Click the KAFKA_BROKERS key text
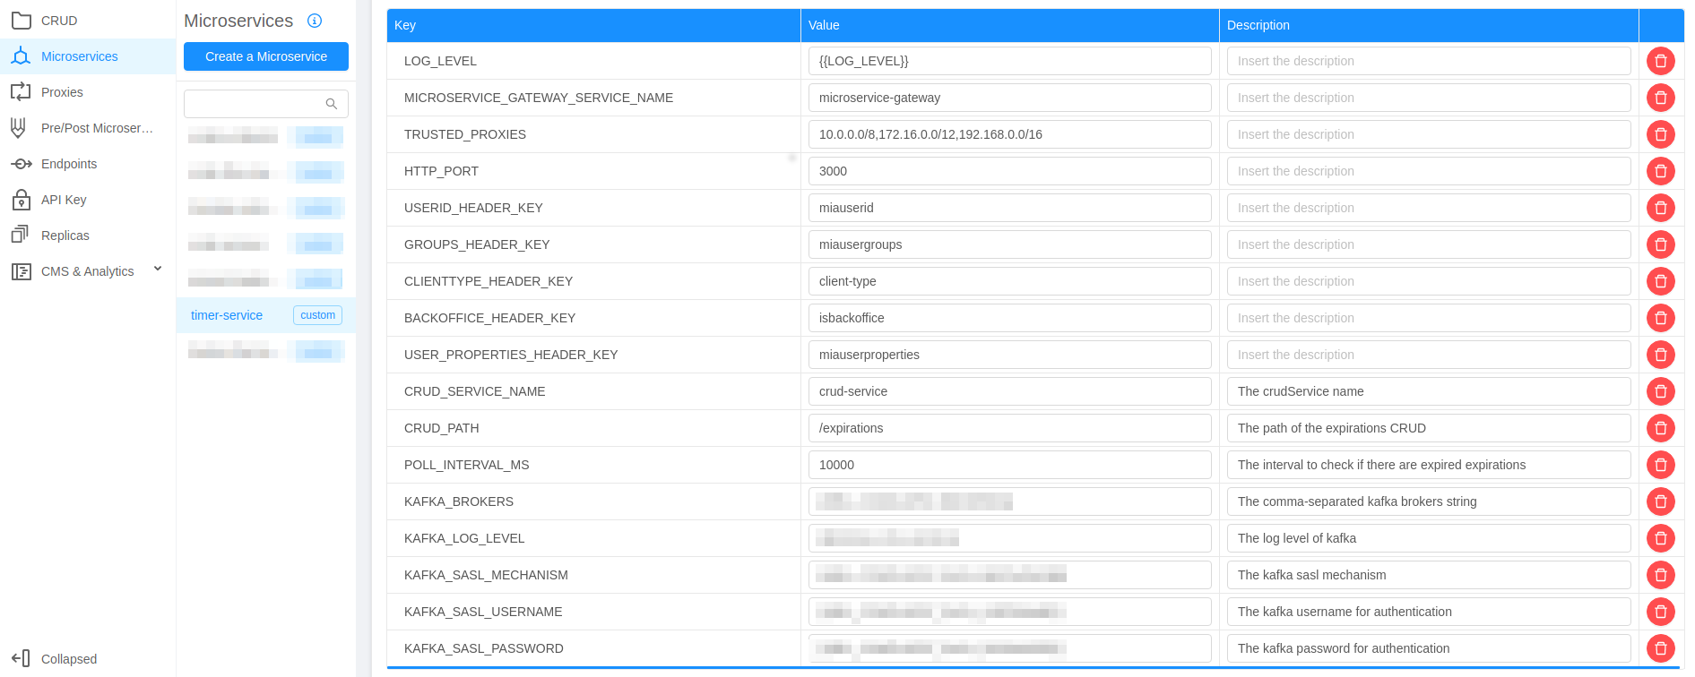The width and height of the screenshot is (1695, 677). (459, 501)
